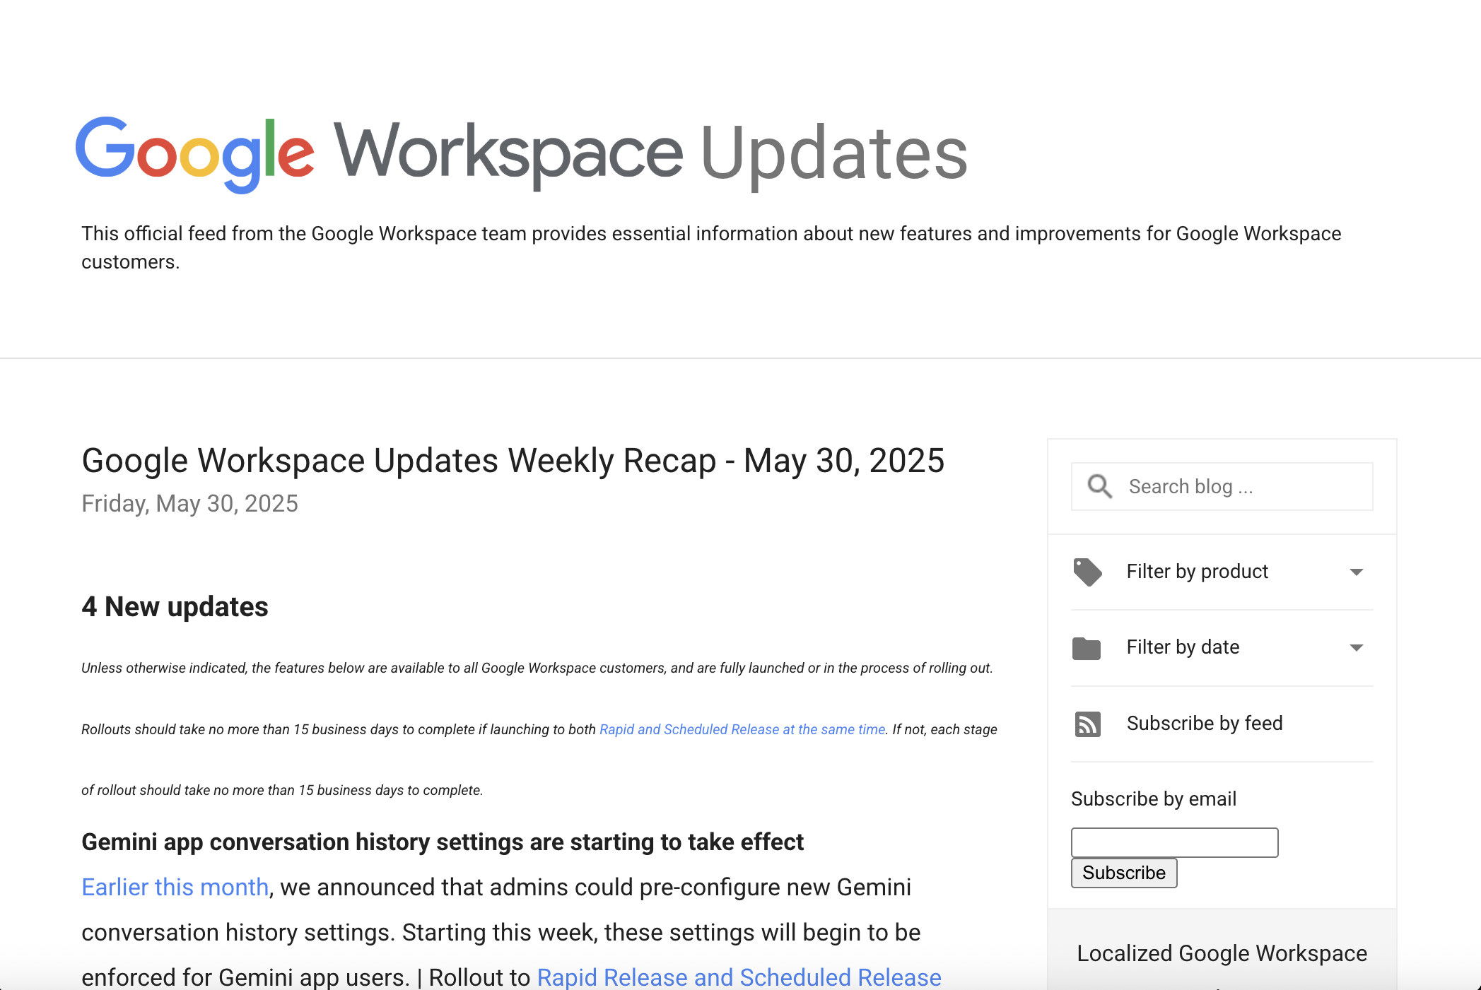Click the 'Gemini app conversation history settings' heading

443,842
